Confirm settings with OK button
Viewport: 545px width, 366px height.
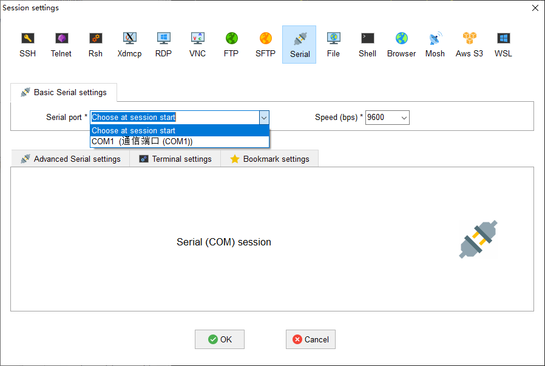[x=220, y=339]
